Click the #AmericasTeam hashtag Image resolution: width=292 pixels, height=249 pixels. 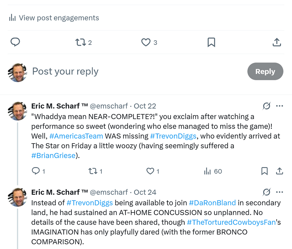pos(76,136)
